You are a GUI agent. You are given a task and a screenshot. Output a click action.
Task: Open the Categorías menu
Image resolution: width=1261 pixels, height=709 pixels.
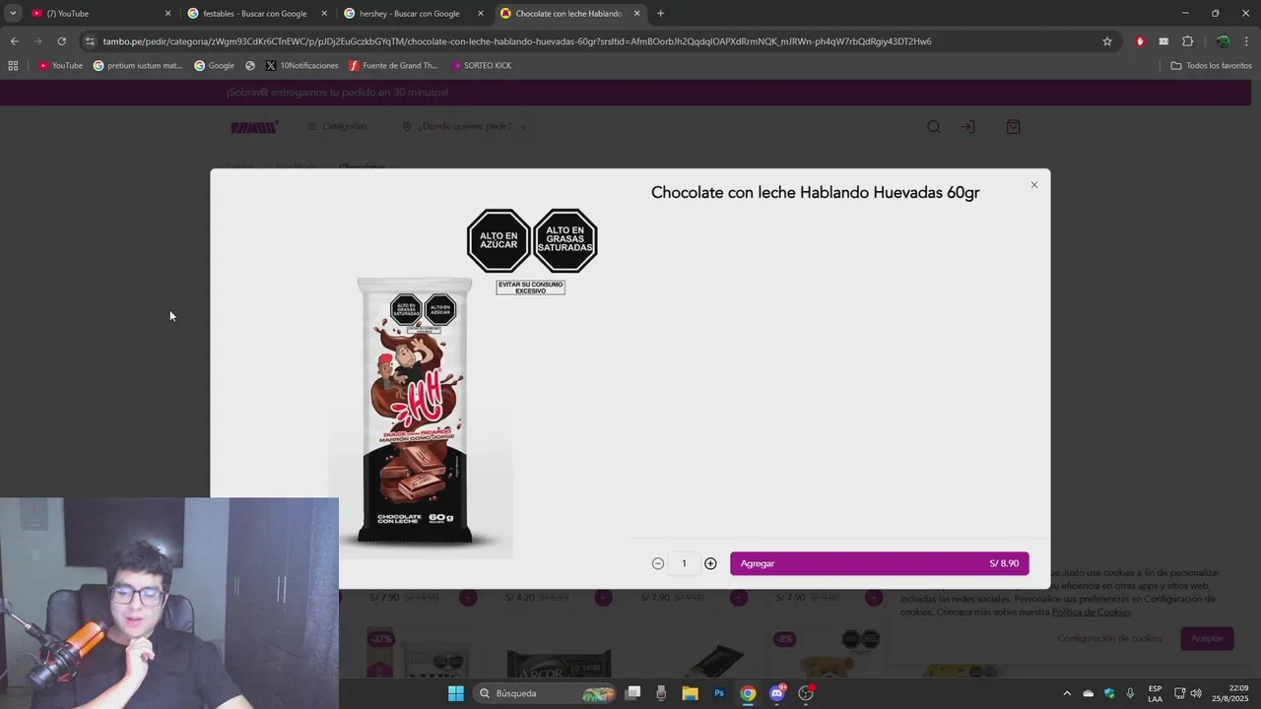tap(336, 126)
